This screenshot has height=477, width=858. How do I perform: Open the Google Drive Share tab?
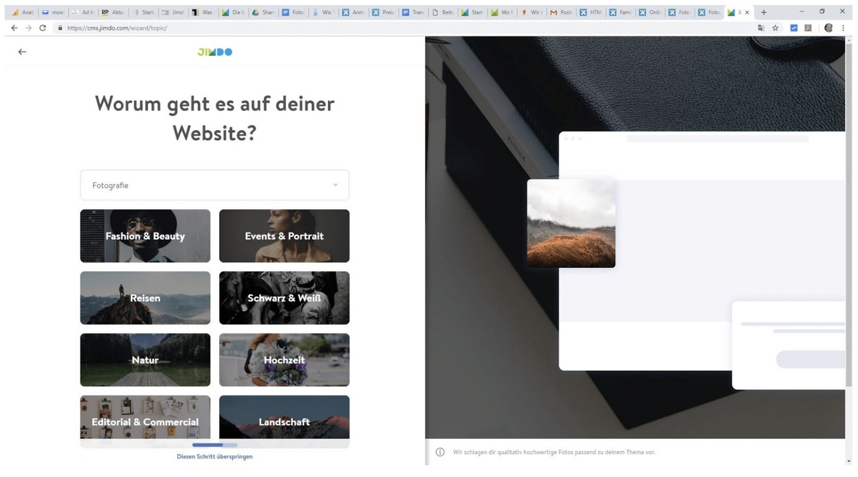(x=262, y=12)
